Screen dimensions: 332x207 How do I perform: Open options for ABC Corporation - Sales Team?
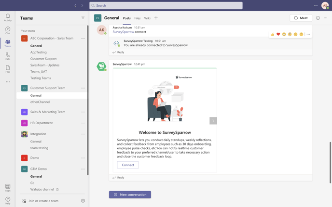tap(83, 38)
